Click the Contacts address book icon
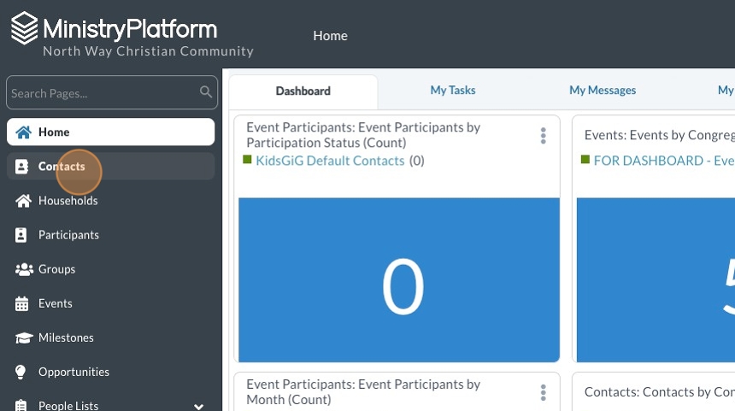This screenshot has width=735, height=411. coord(22,167)
